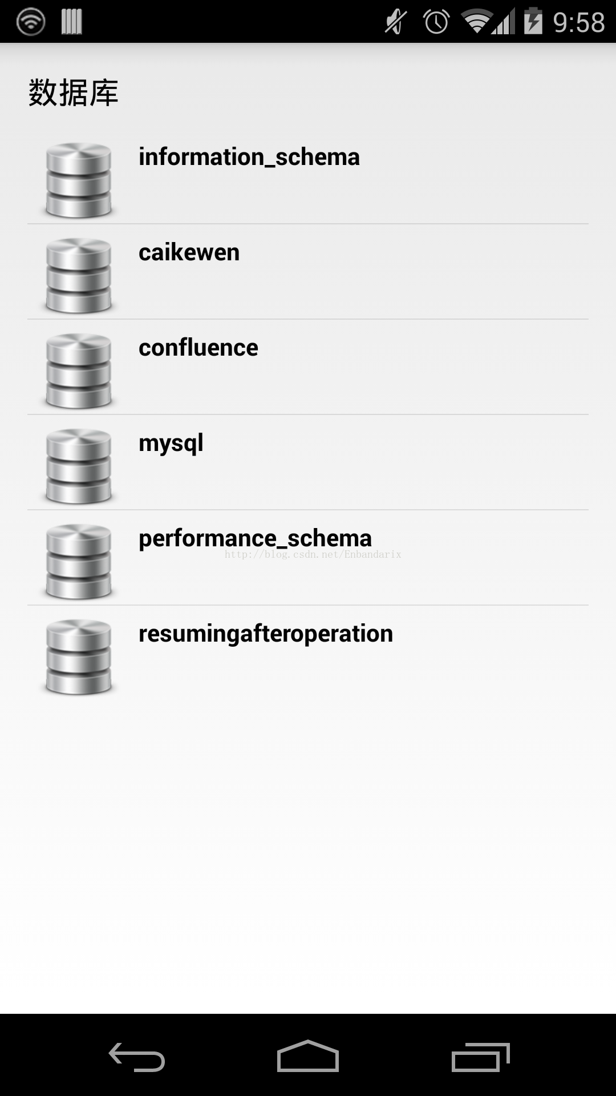Tap the Android back navigation button

coord(137,1057)
